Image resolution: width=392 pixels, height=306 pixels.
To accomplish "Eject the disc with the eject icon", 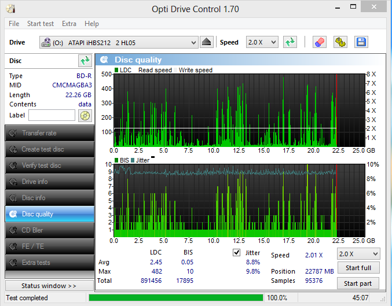I will [x=207, y=42].
